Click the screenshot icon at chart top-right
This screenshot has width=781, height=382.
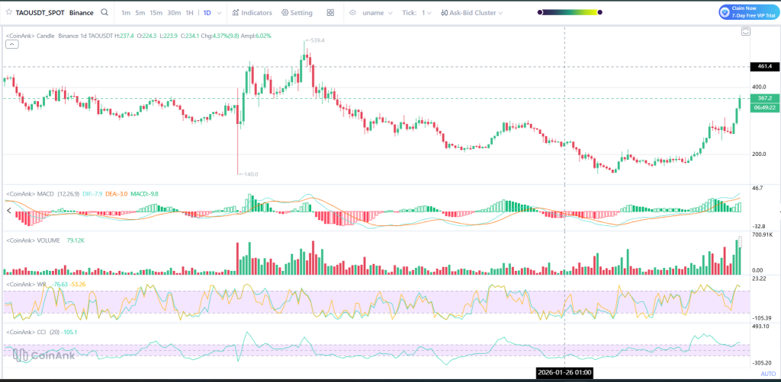tap(745, 31)
